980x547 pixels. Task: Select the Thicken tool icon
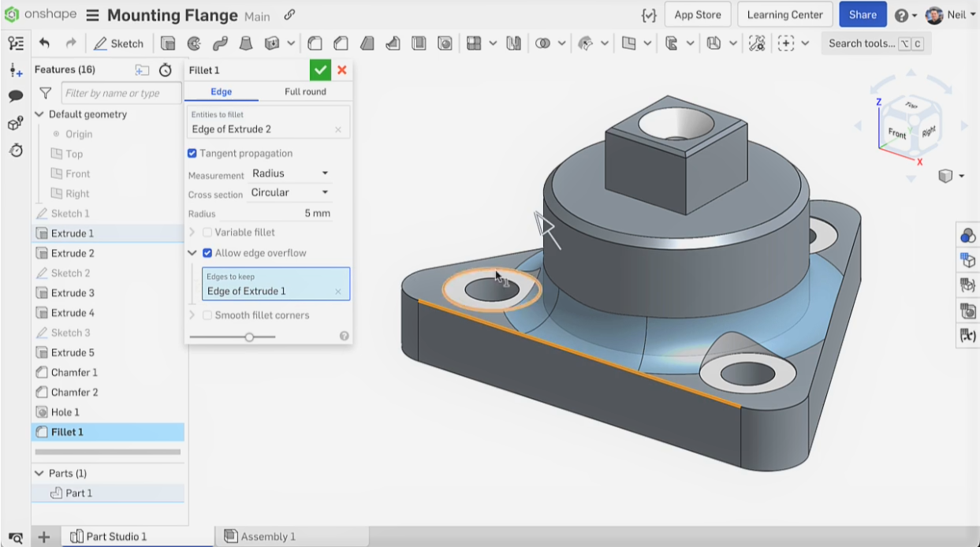(x=273, y=43)
